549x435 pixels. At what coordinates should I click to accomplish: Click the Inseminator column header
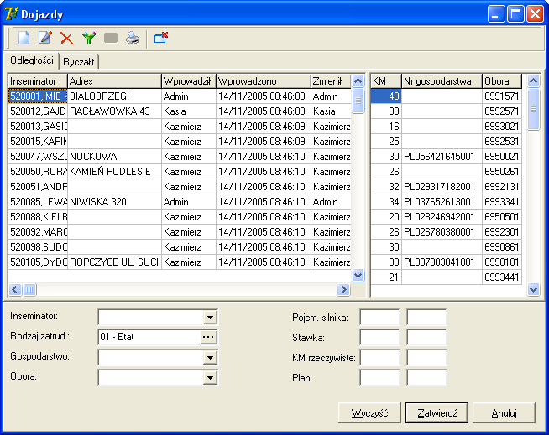pyautogui.click(x=38, y=81)
